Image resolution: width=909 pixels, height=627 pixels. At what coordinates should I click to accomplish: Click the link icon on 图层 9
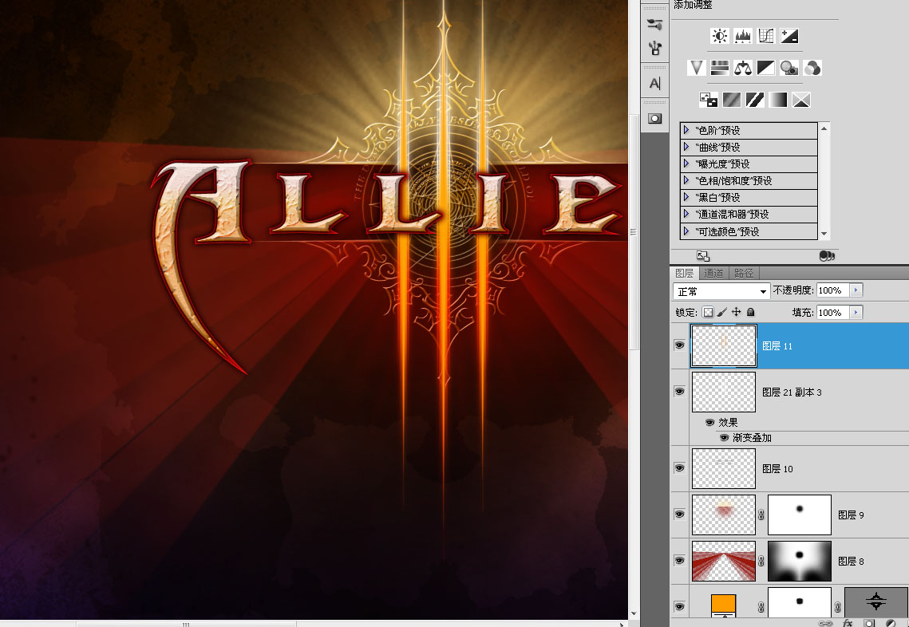point(761,515)
